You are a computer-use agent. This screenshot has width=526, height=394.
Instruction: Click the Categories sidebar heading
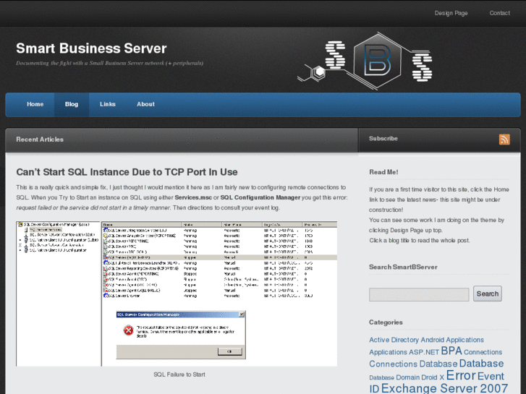[386, 322]
